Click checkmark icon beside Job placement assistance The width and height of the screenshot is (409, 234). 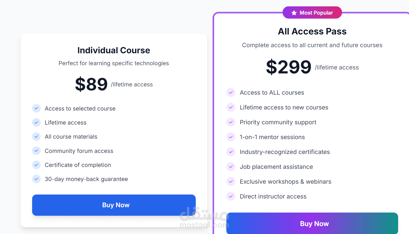(231, 167)
